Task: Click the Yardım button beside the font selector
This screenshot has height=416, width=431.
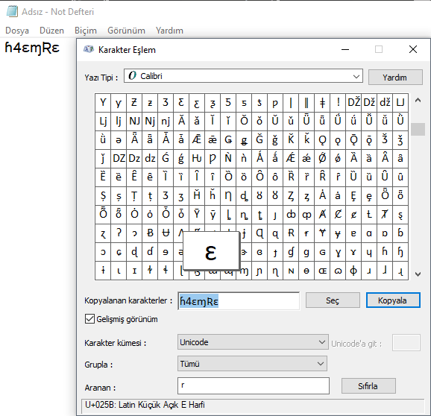Action: point(395,78)
